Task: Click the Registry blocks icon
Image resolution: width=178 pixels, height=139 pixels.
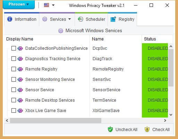Action: 113,19
